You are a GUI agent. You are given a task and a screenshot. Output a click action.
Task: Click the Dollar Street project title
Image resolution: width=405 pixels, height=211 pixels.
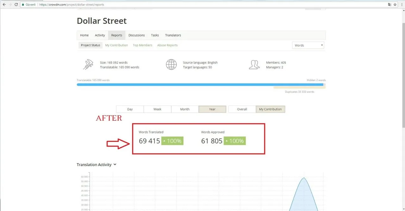coord(102,21)
